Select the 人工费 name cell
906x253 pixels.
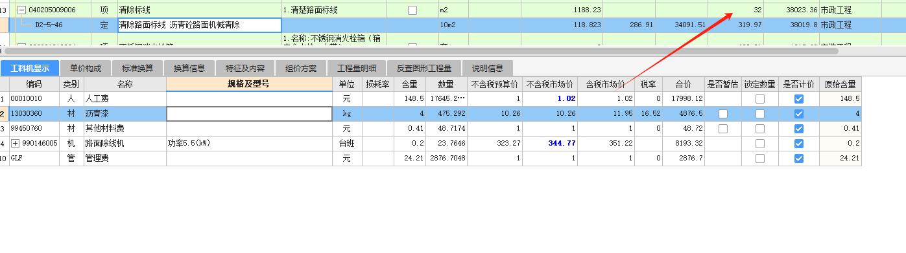125,99
